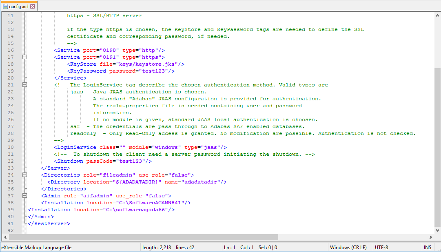This screenshot has height=252, width=441.
Task: Click the XML document icon on the config.xml tab
Action: tap(5, 6)
